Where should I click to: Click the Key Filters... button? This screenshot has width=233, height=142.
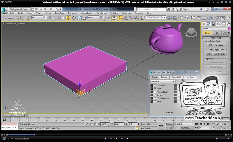tap(186, 128)
